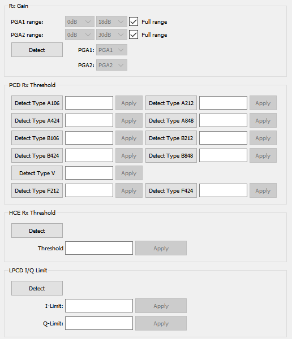The height and width of the screenshot is (339, 292).
Task: Focus the A212 threshold input field
Action: (223, 103)
